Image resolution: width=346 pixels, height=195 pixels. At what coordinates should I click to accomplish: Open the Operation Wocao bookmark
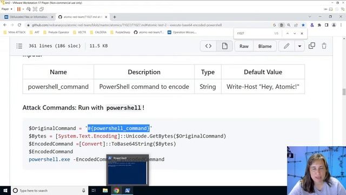(x=182, y=32)
